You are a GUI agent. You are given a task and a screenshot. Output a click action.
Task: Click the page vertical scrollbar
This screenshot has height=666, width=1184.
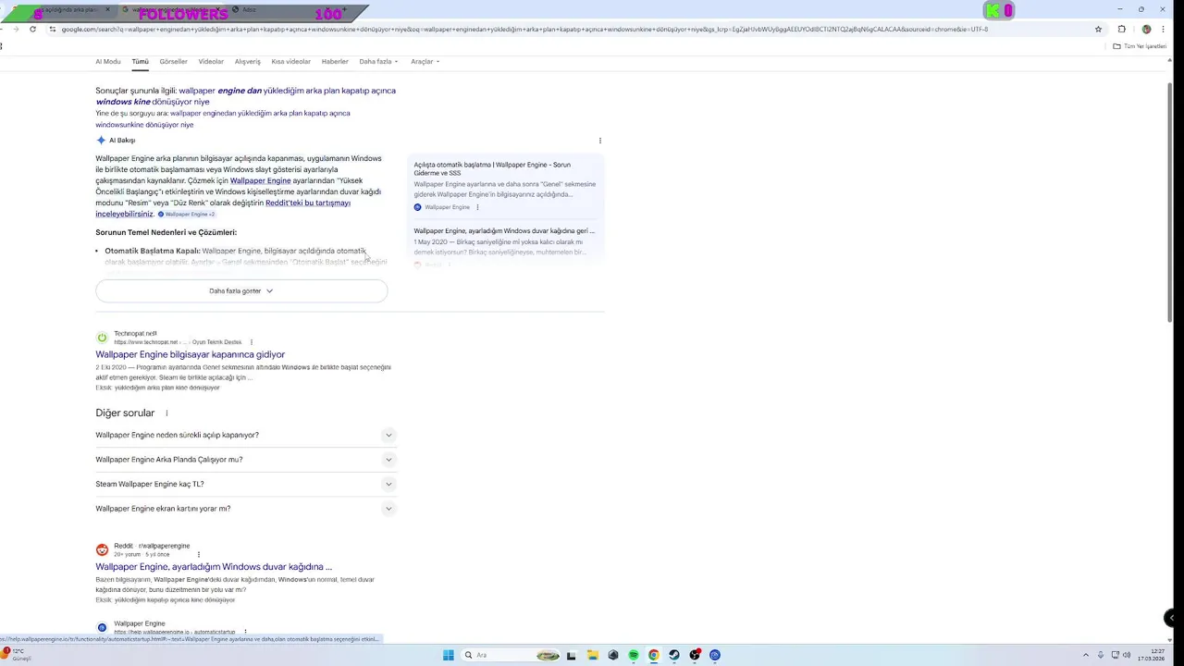coord(1172,203)
